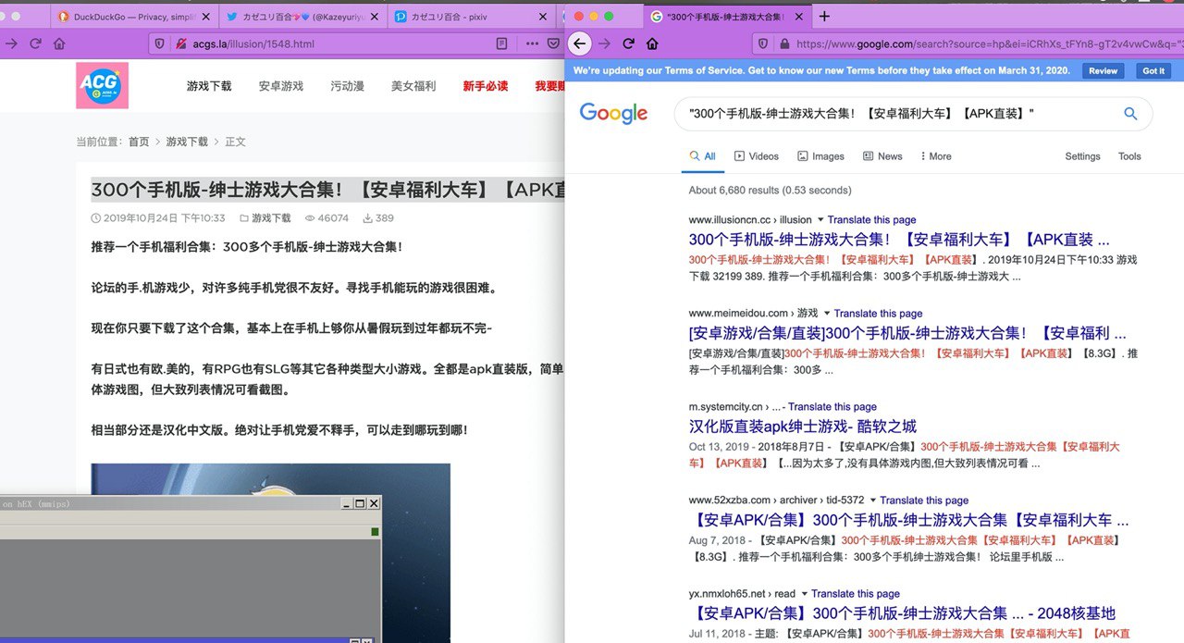Click the 游戏下载 category beside folder icon
This screenshot has height=643, width=1184.
pos(271,218)
